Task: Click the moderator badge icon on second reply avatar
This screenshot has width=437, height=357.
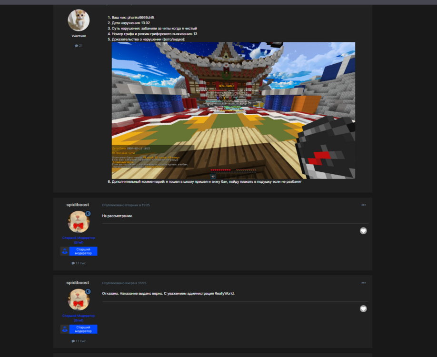Action: point(88,291)
